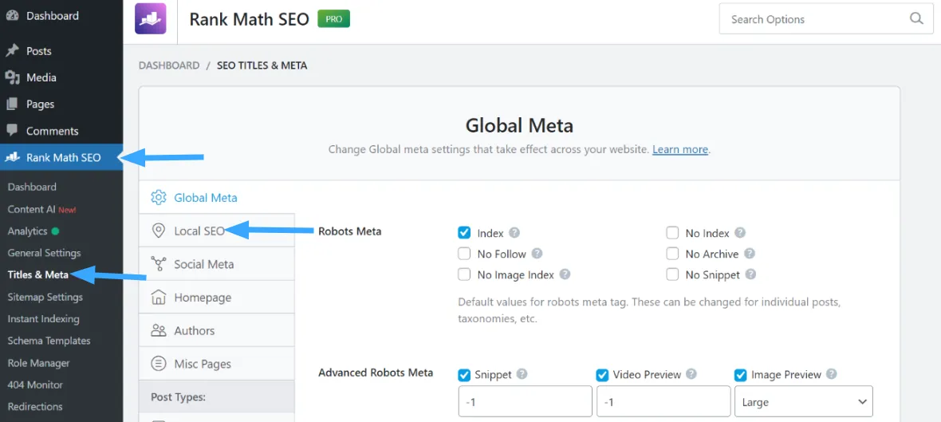This screenshot has width=941, height=422.
Task: Open the Global Meta tab
Action: click(x=217, y=198)
